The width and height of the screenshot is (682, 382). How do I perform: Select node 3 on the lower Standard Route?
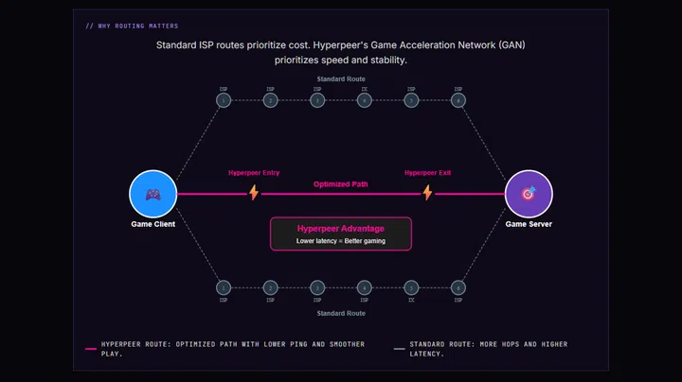(x=317, y=287)
